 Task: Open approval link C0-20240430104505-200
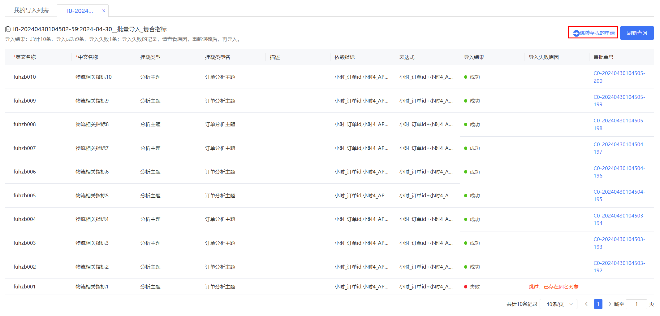pos(619,77)
